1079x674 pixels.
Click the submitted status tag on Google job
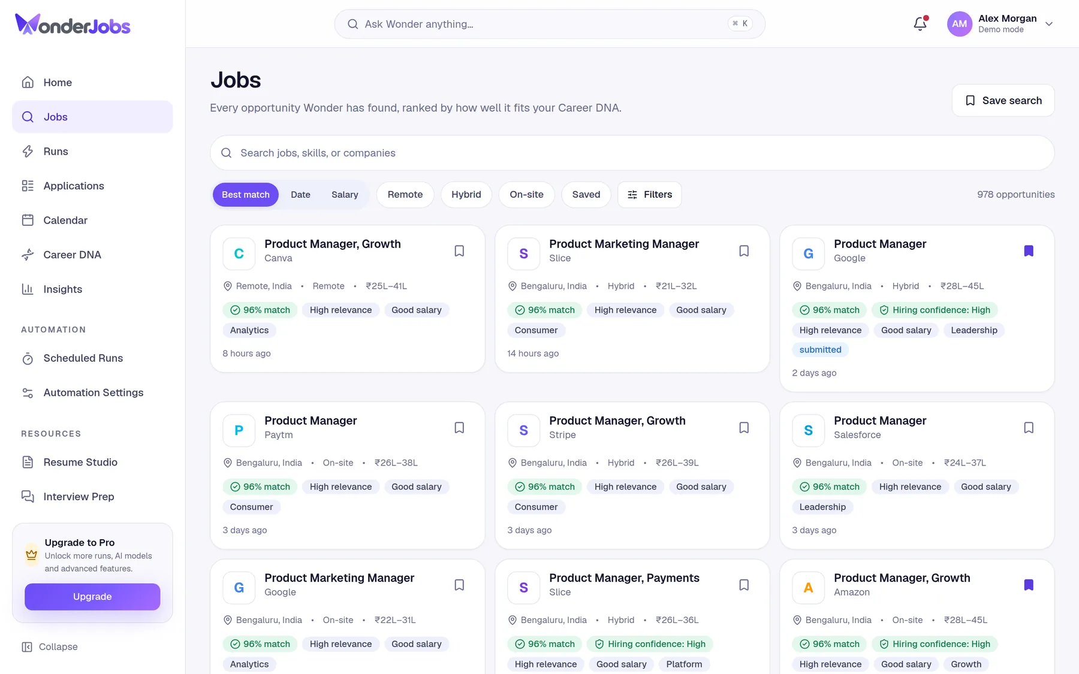tap(820, 350)
